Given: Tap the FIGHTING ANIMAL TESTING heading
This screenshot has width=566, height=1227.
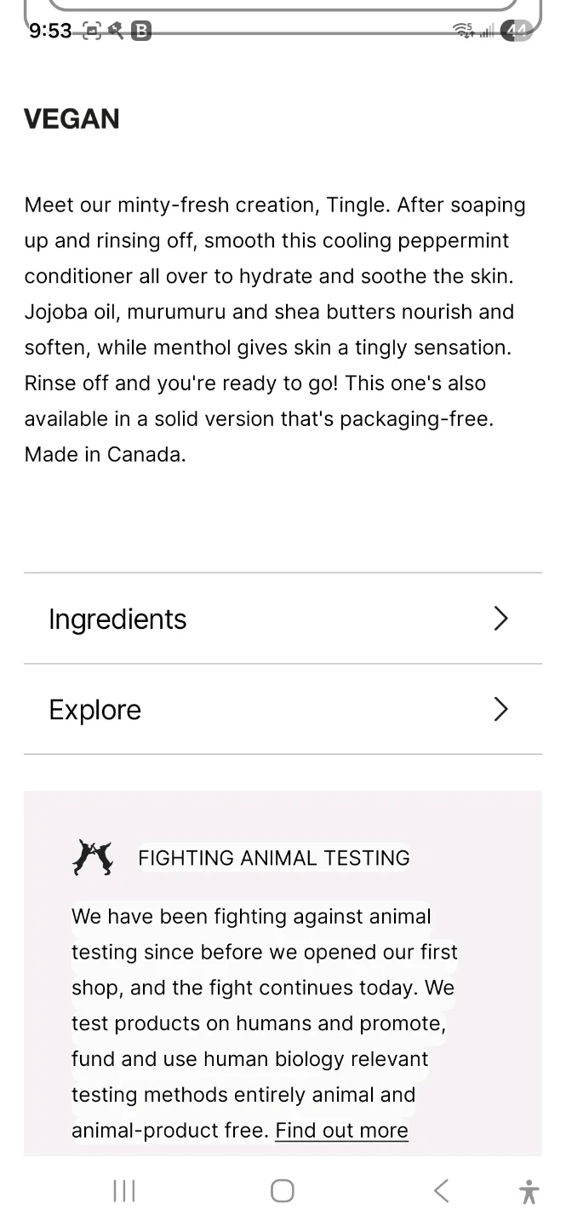Looking at the screenshot, I should pos(274,858).
